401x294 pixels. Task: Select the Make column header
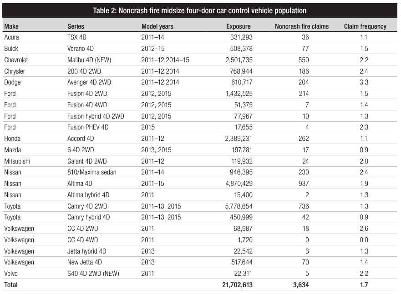coord(11,26)
